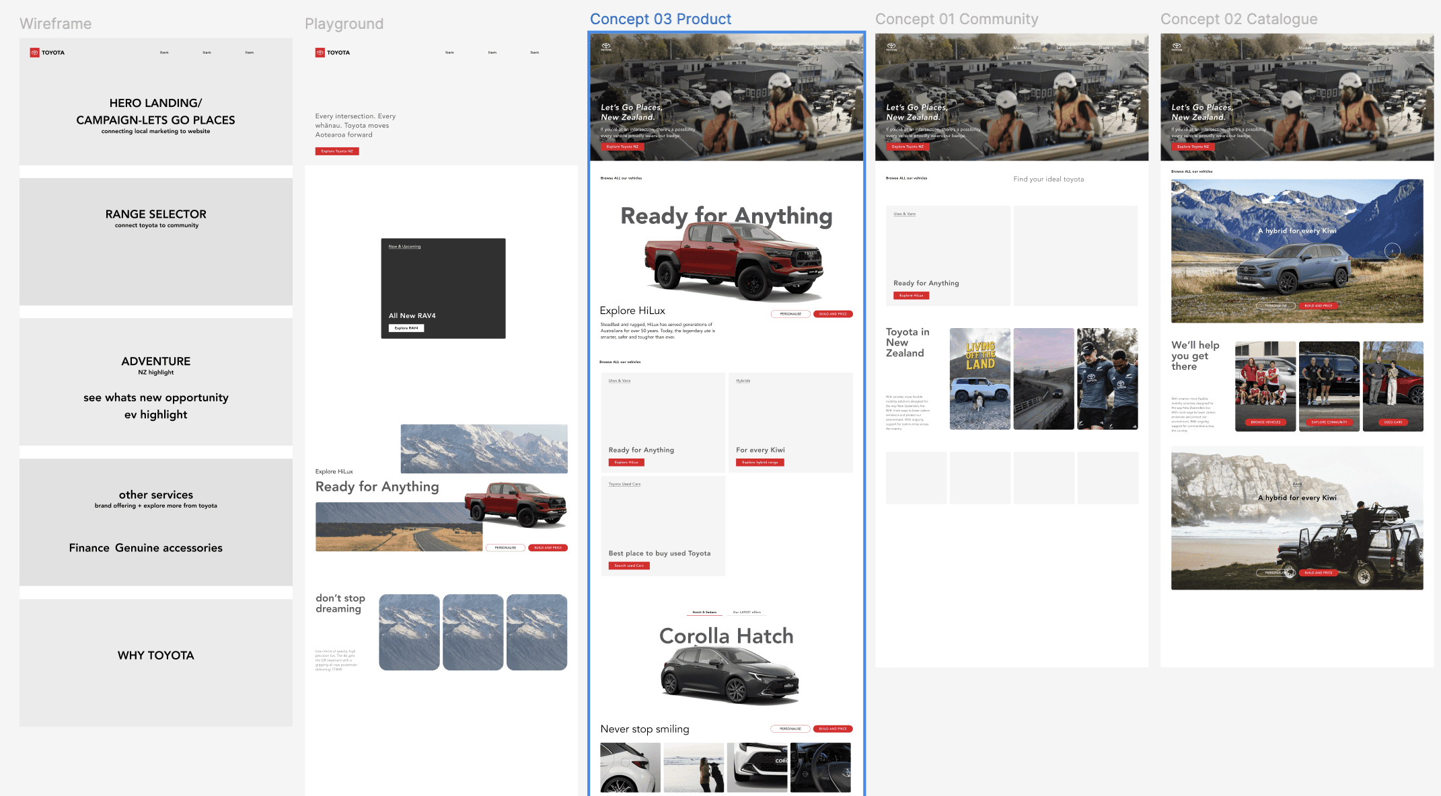Click the Utes & Vans link in Concept 01
The image size is (1441, 796).
tap(904, 214)
